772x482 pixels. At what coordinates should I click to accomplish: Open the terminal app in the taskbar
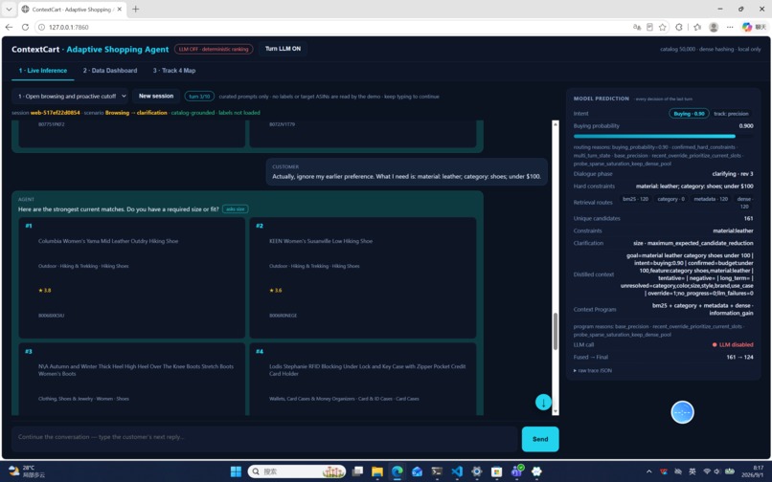(x=437, y=471)
